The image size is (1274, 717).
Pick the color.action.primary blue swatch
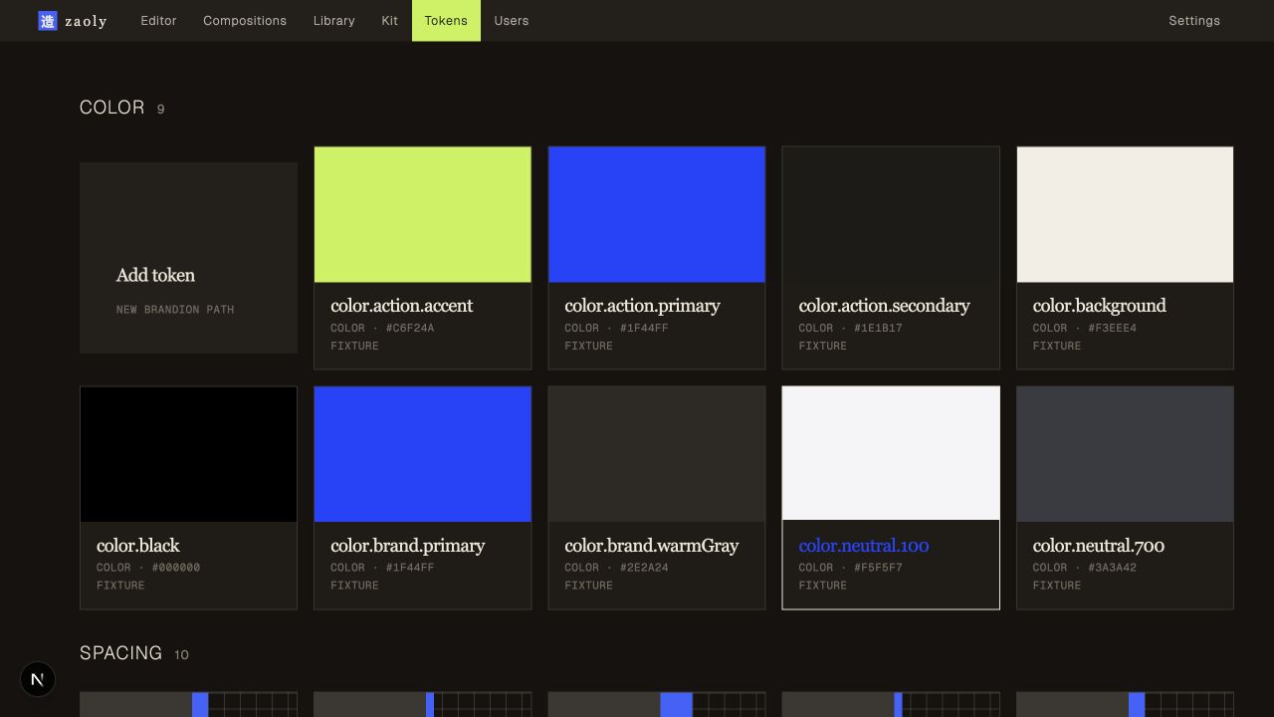pyautogui.click(x=657, y=215)
